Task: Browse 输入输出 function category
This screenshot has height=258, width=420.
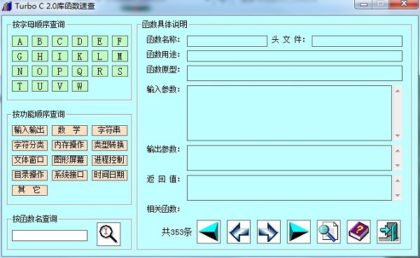Action: tap(29, 130)
